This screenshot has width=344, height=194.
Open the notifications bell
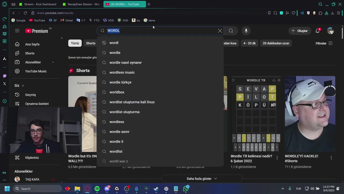[318, 31]
